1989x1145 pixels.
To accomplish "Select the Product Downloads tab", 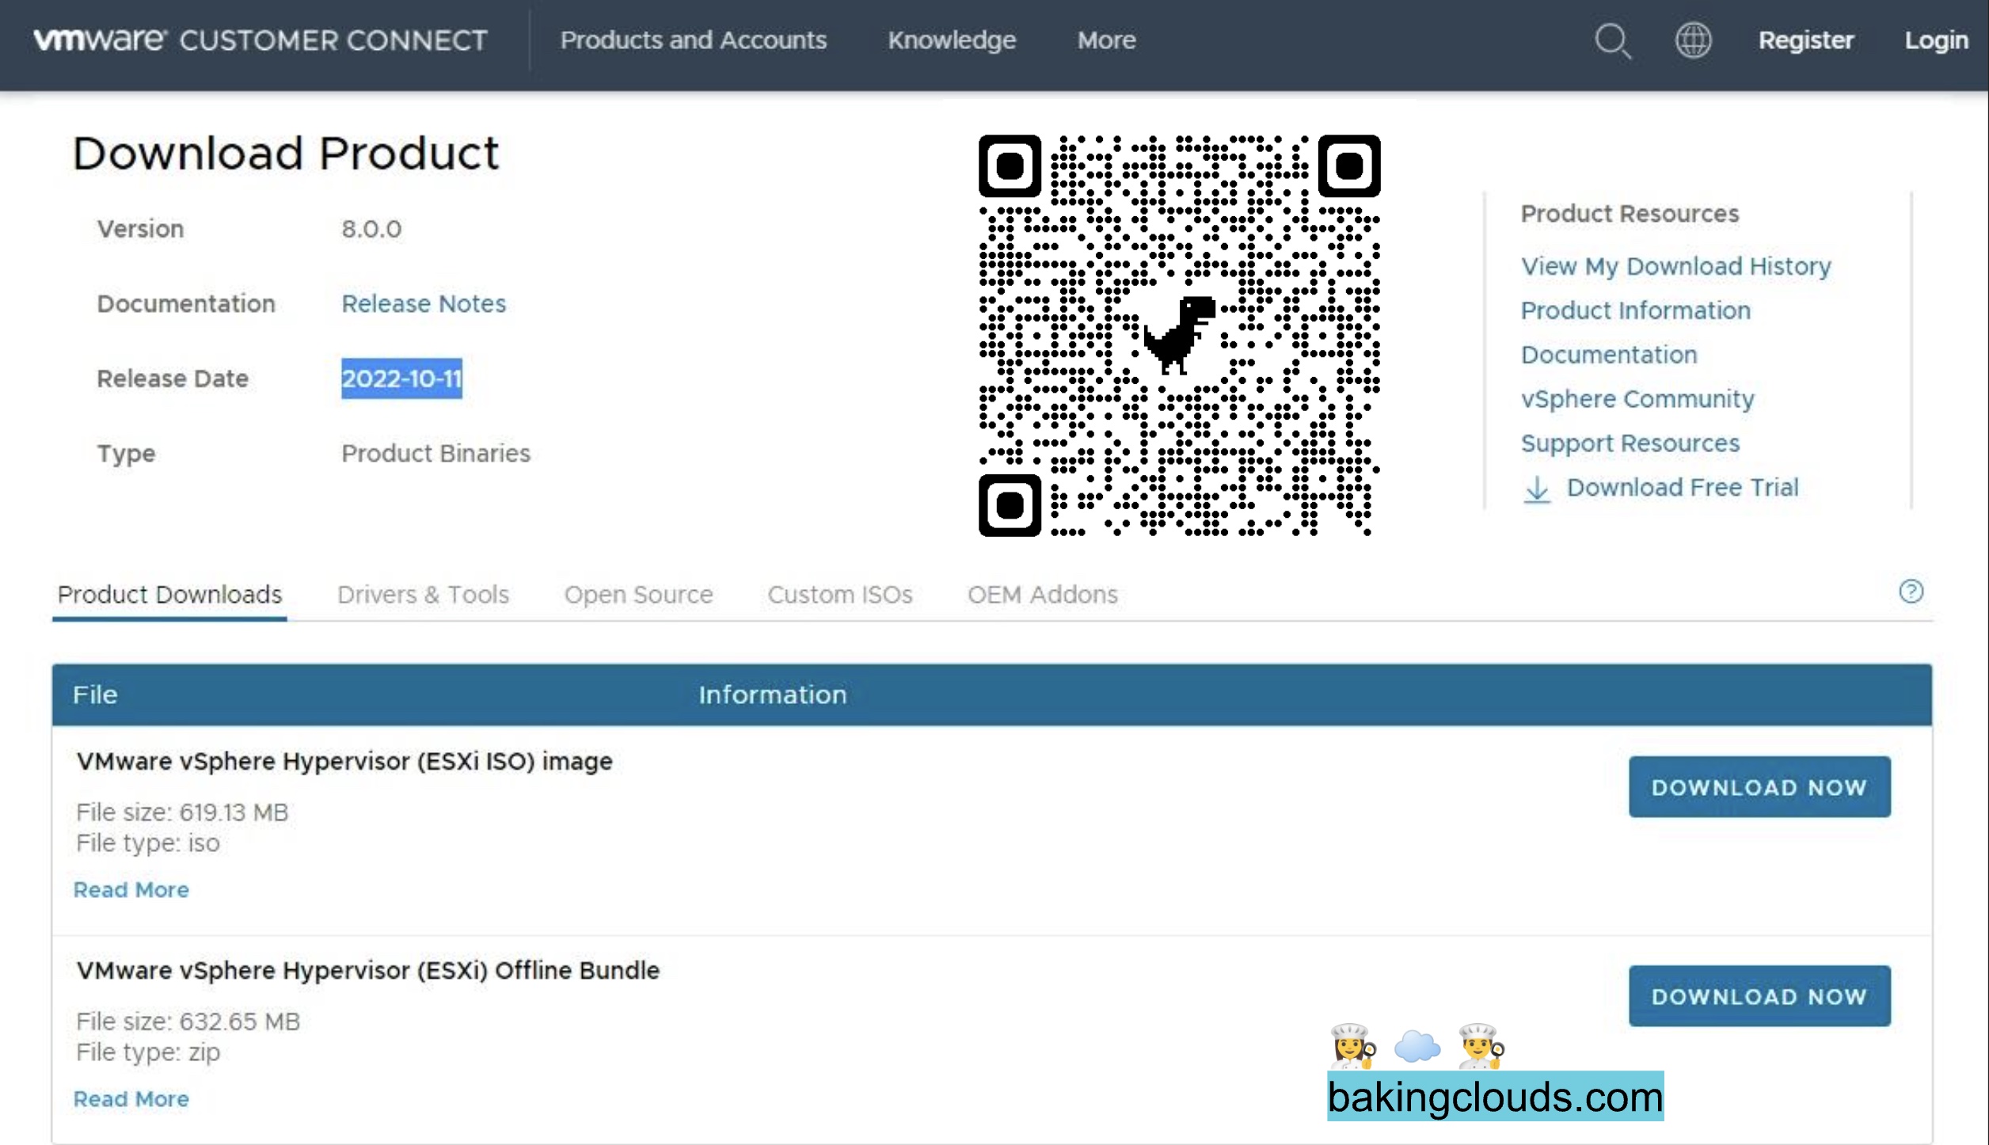I will click(x=169, y=594).
